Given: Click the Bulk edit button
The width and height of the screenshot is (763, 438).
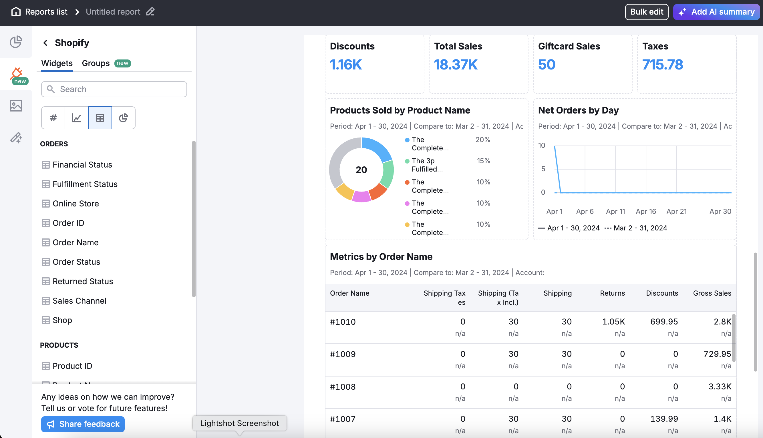Looking at the screenshot, I should [x=646, y=12].
